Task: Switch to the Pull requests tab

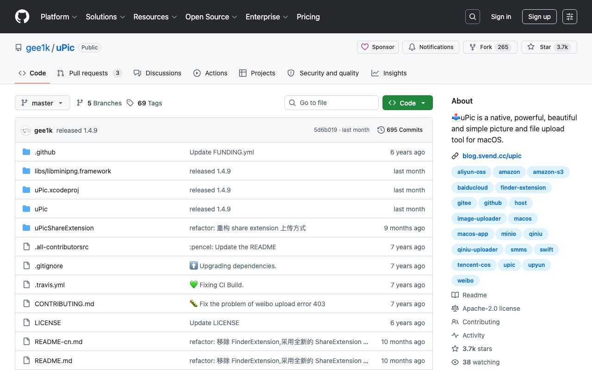Action: (89, 73)
